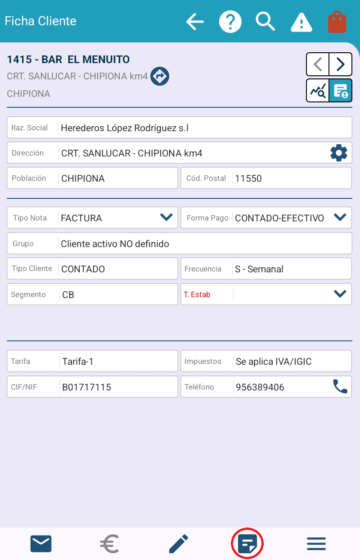This screenshot has height=560, width=360.
Task: Tap the euro currency icon
Action: pyautogui.click(x=109, y=544)
